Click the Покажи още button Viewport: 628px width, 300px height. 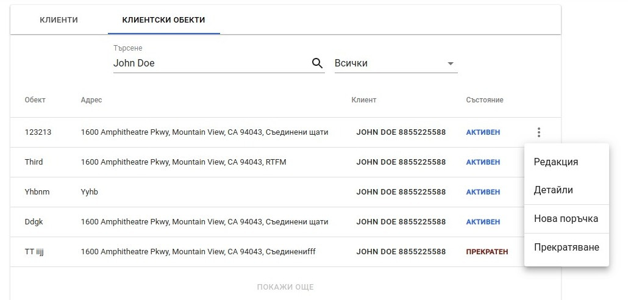point(285,287)
